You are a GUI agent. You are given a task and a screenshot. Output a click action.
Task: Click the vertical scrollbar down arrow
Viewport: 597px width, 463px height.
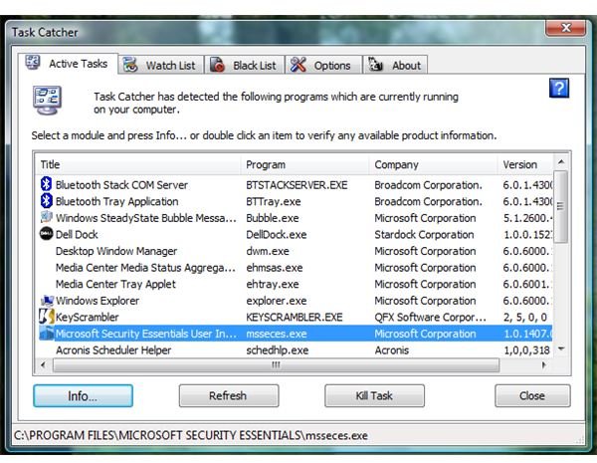click(x=561, y=348)
